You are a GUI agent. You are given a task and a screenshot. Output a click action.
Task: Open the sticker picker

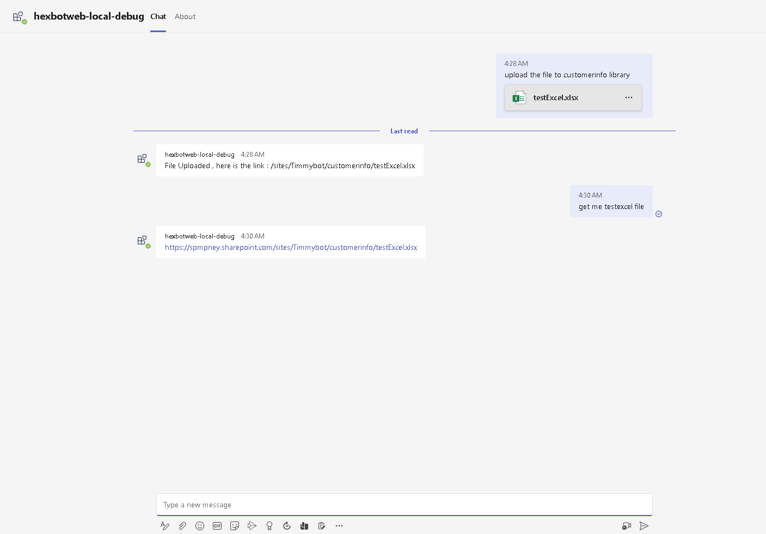point(235,526)
